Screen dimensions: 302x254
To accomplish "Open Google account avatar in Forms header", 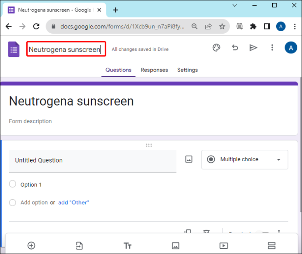I will click(291, 48).
